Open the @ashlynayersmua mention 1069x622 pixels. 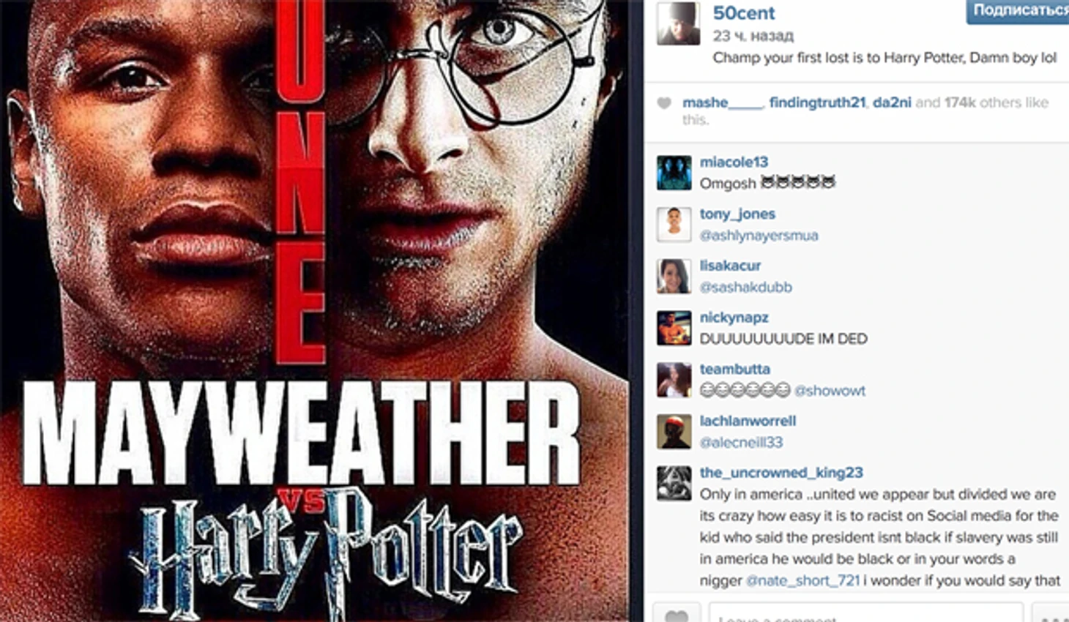(759, 236)
